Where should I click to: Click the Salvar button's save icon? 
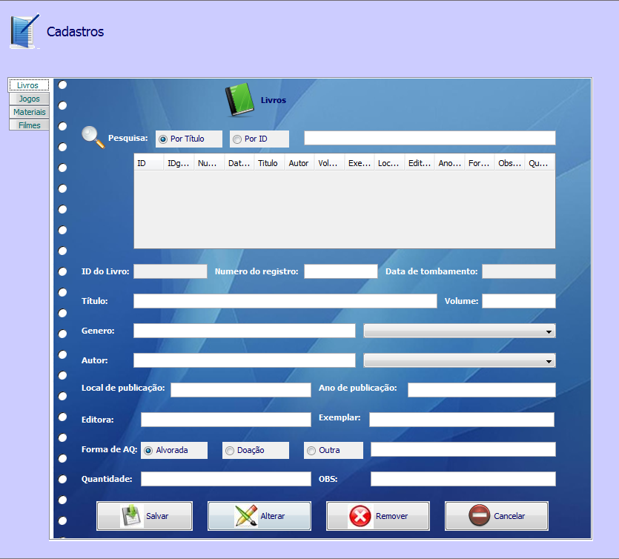131,515
